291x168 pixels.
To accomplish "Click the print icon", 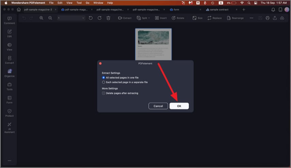I will pos(267,18).
